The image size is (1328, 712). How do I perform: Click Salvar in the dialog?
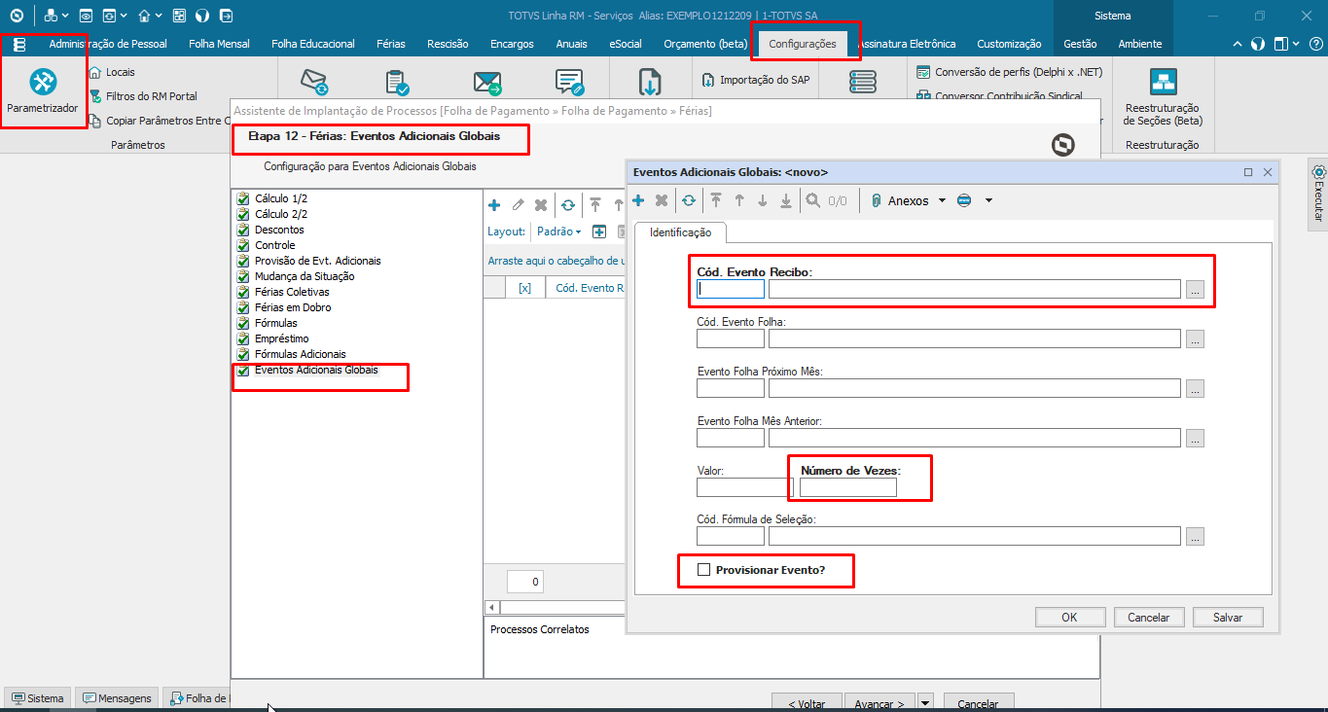point(1228,618)
